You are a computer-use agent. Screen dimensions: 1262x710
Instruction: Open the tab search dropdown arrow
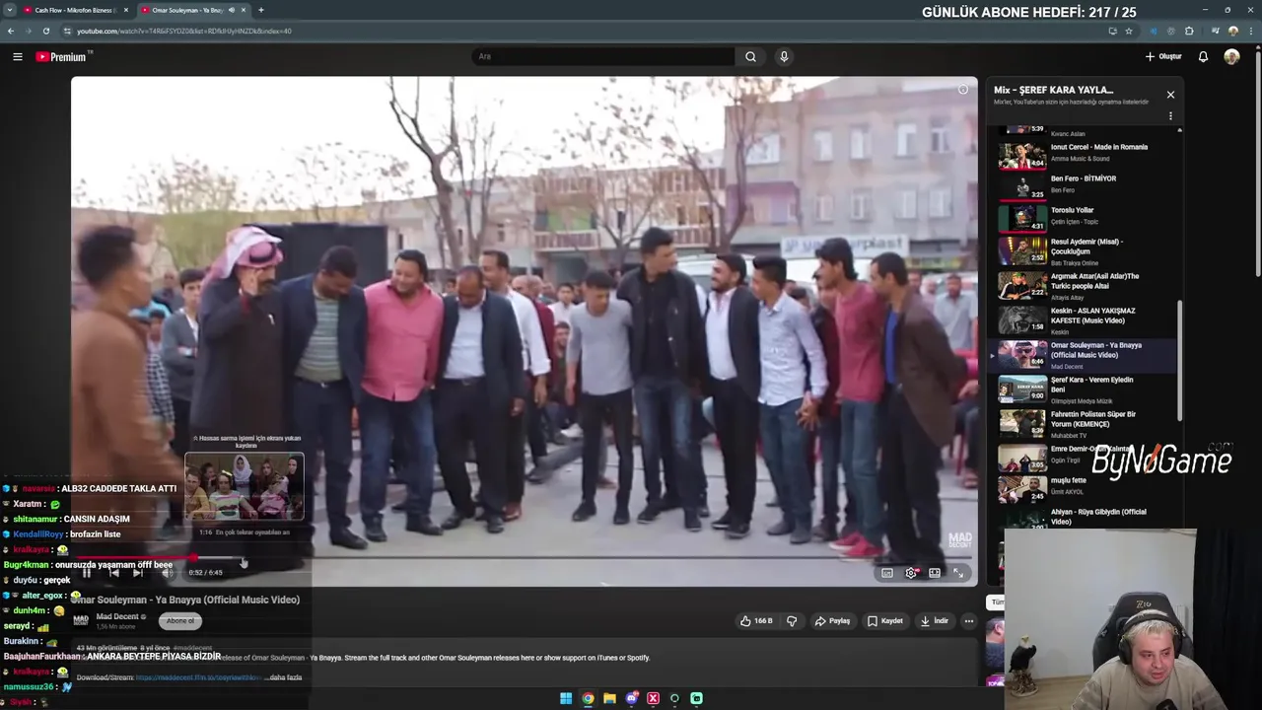[9, 10]
